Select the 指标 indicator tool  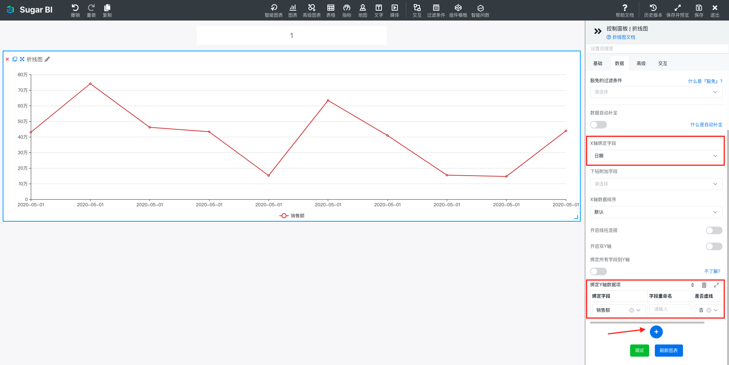click(347, 10)
